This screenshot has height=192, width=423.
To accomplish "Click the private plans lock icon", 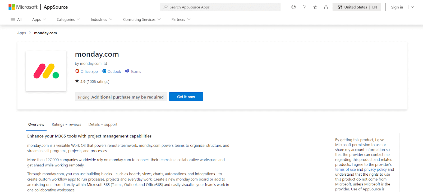I will coord(326,7).
